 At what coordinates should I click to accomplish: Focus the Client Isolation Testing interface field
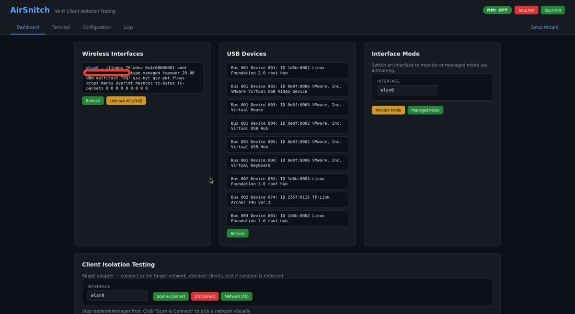117,295
